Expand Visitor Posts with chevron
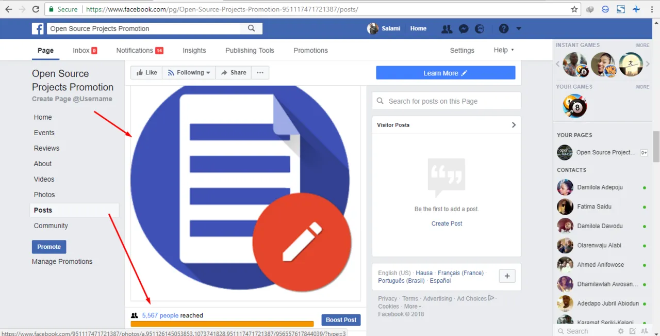The image size is (660, 336). (x=514, y=125)
